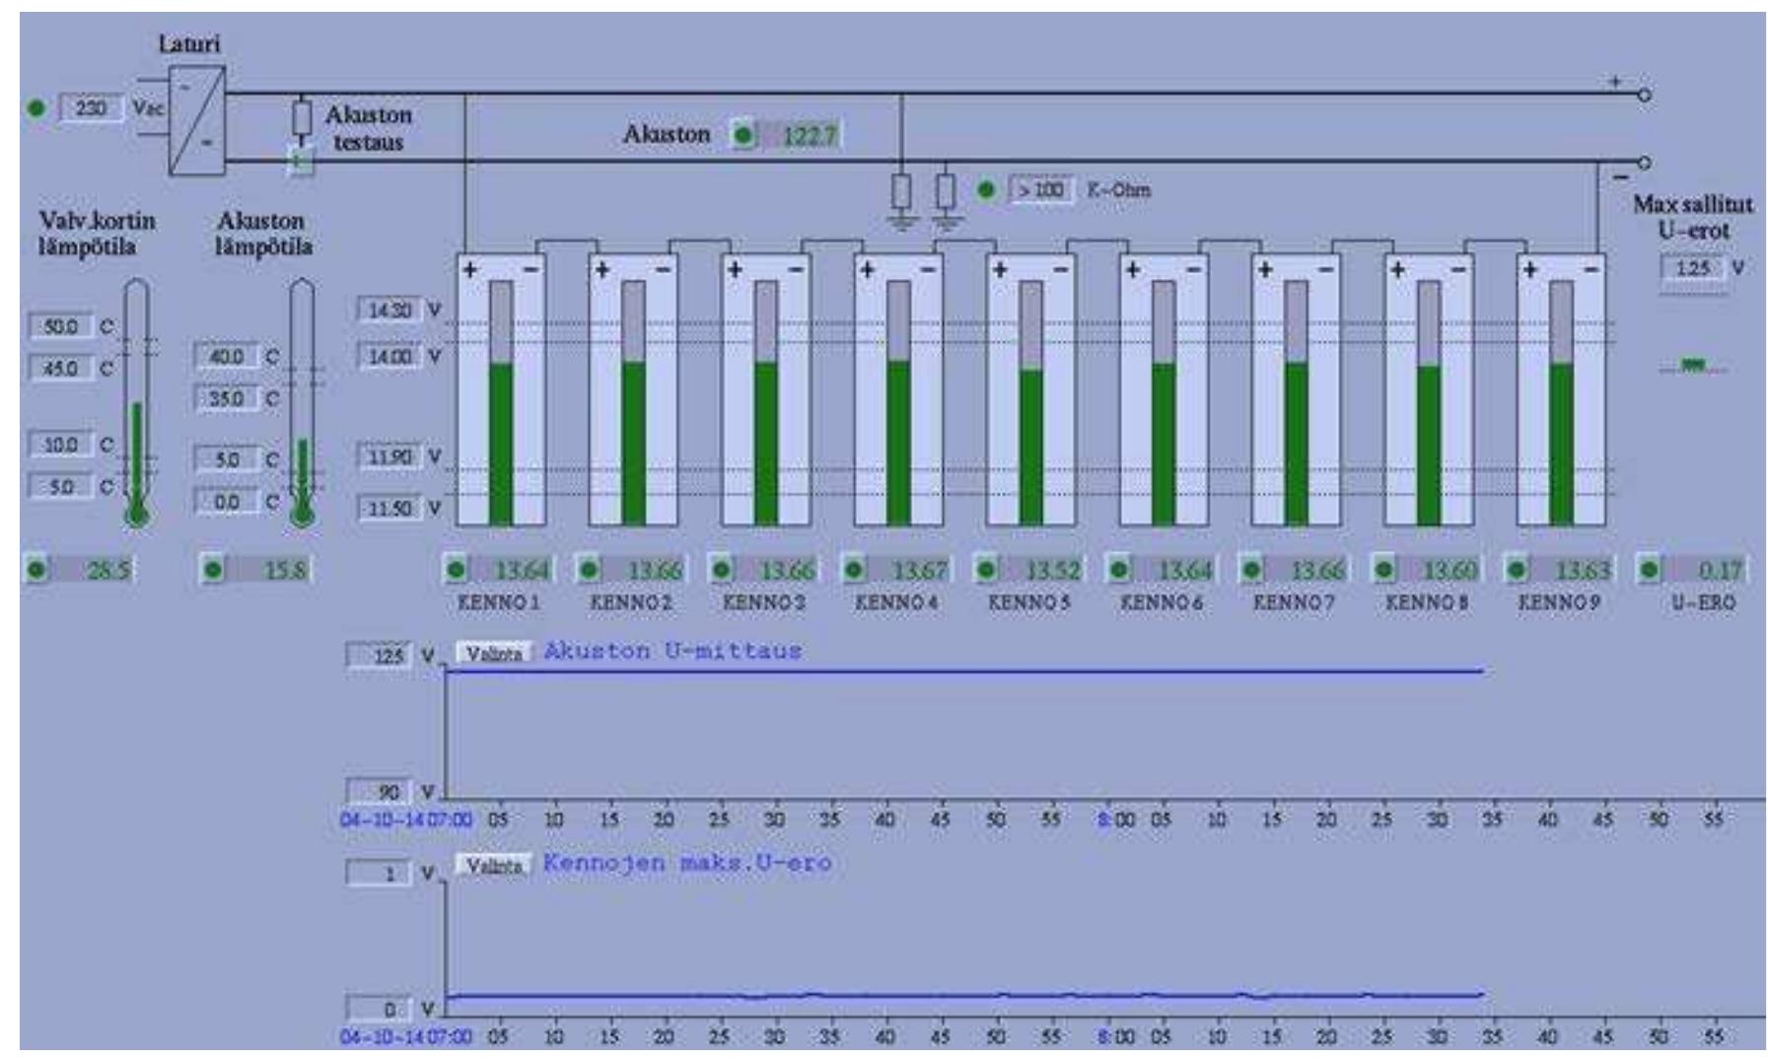Viewport: 1768px width, 1059px height.
Task: Select the 90 V chart minimum field
Action: click(x=379, y=792)
